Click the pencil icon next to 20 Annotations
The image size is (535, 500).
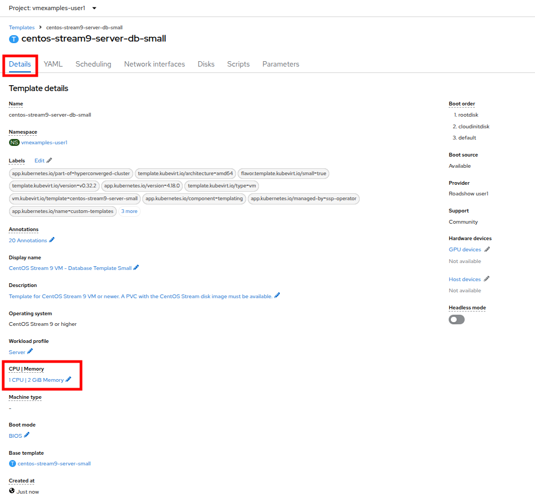[52, 240]
